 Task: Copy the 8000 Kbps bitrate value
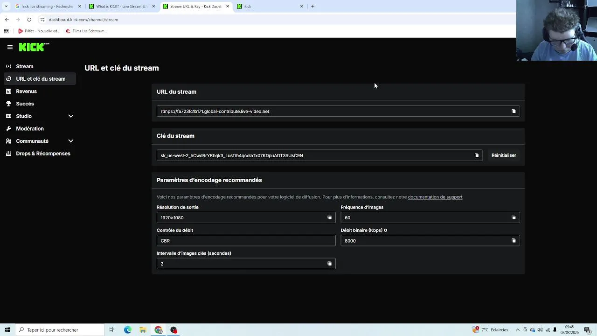tap(514, 241)
